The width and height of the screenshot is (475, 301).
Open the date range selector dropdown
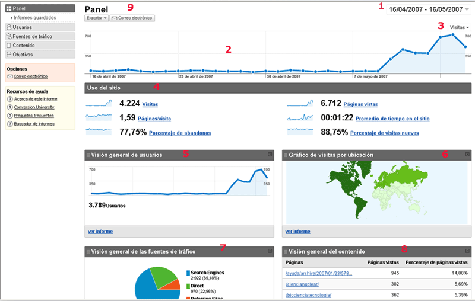point(467,10)
